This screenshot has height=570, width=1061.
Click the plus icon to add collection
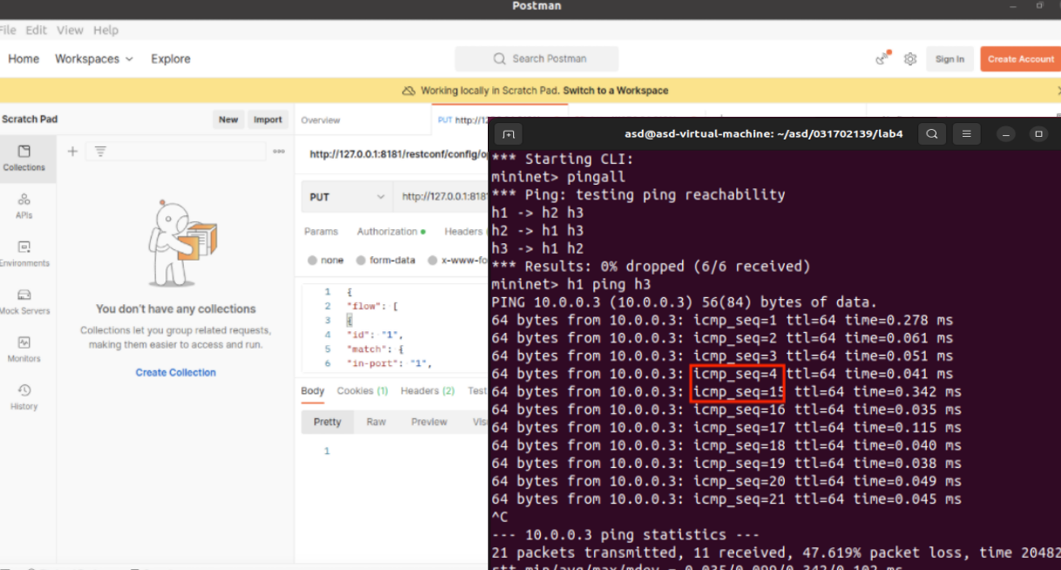tap(72, 152)
